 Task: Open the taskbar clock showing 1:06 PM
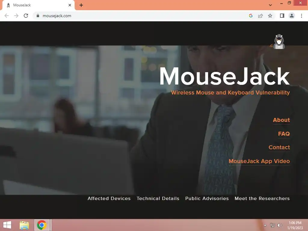(x=295, y=225)
